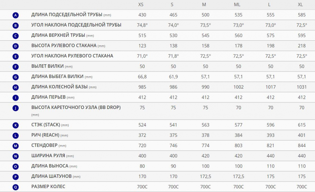315x192 pixels.
Task: Click the blue letter Q circle icon
Action: [x=16, y=187]
